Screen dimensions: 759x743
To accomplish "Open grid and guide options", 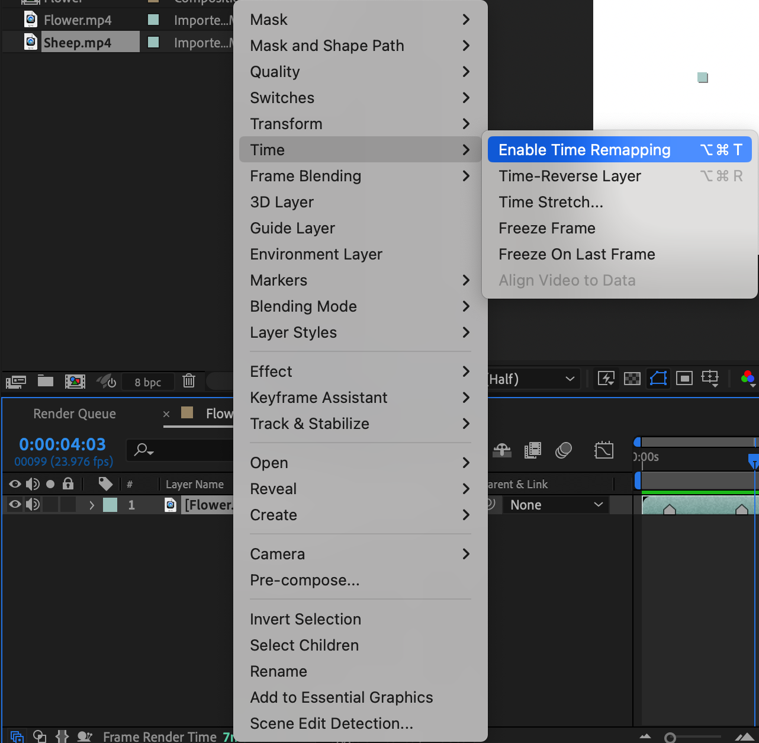I will pos(710,378).
